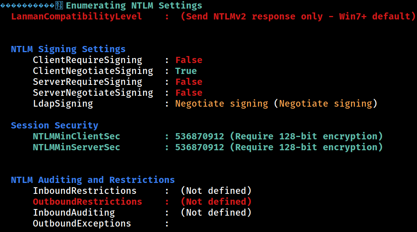Screen dimensions: 417x232
Task: Click the Send NTLMv2 response only text
Action: click(x=241, y=16)
